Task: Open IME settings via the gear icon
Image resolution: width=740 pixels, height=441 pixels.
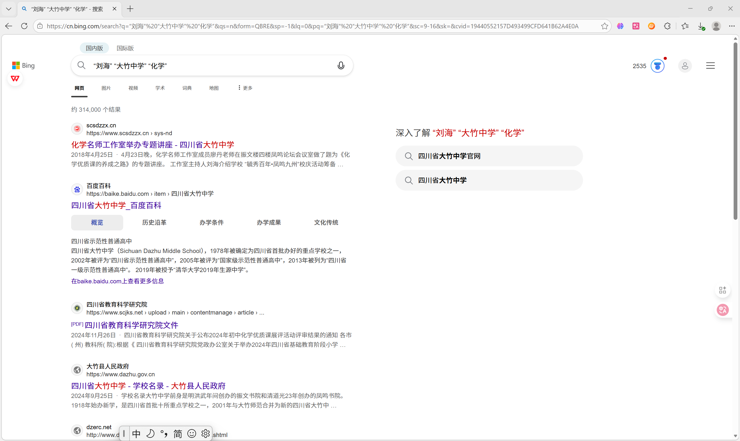Action: pyautogui.click(x=205, y=433)
